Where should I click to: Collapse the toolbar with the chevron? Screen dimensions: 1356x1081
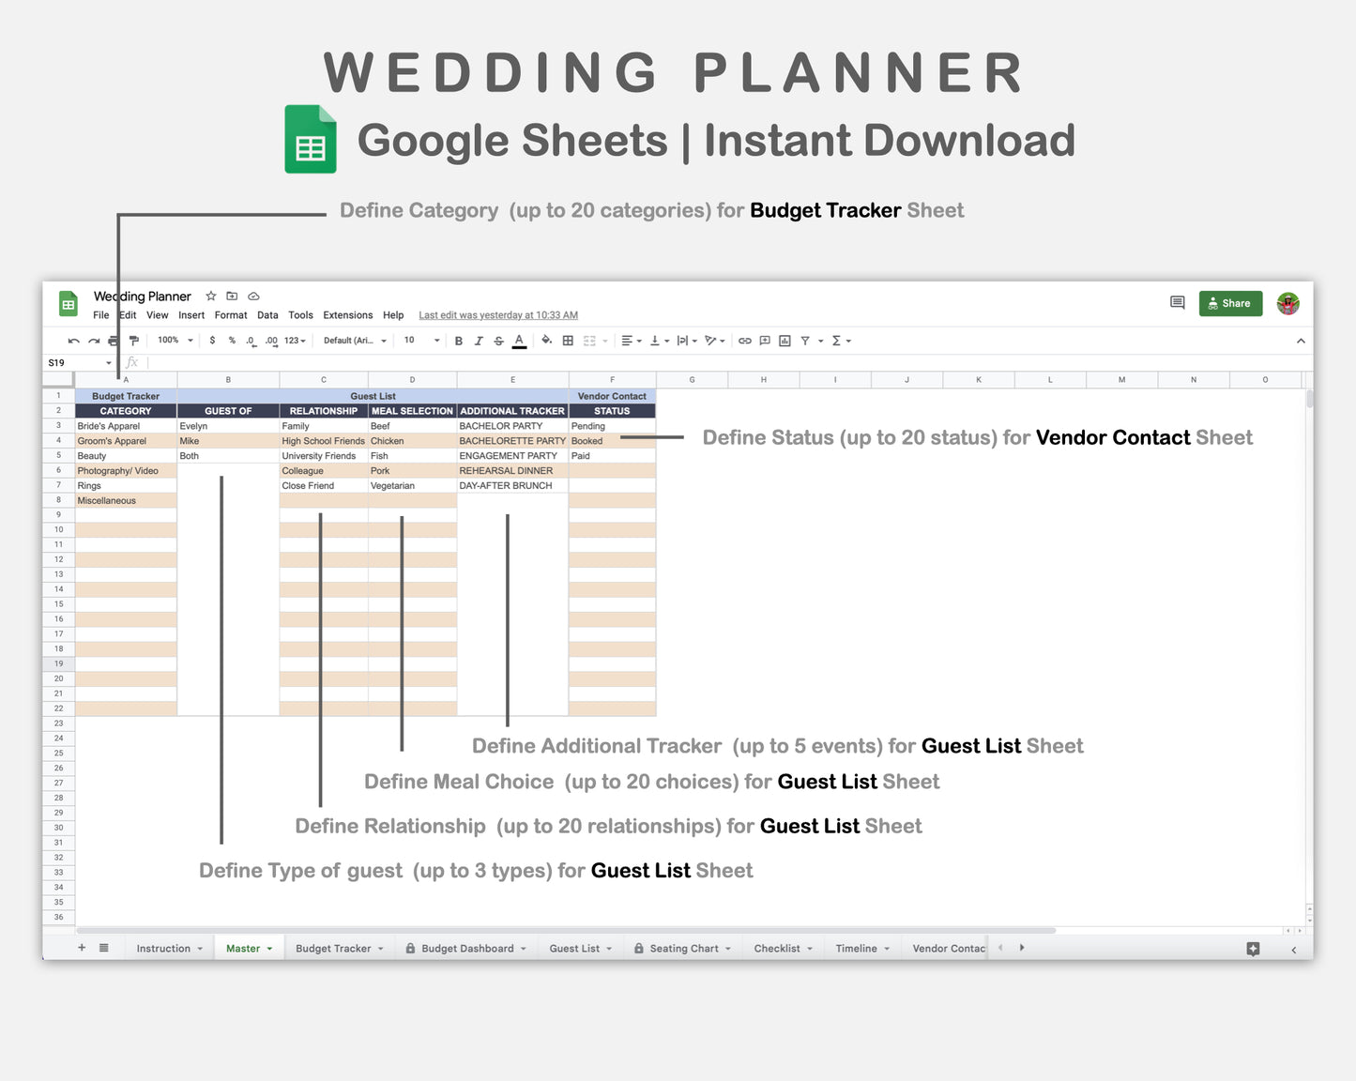coord(1300,341)
